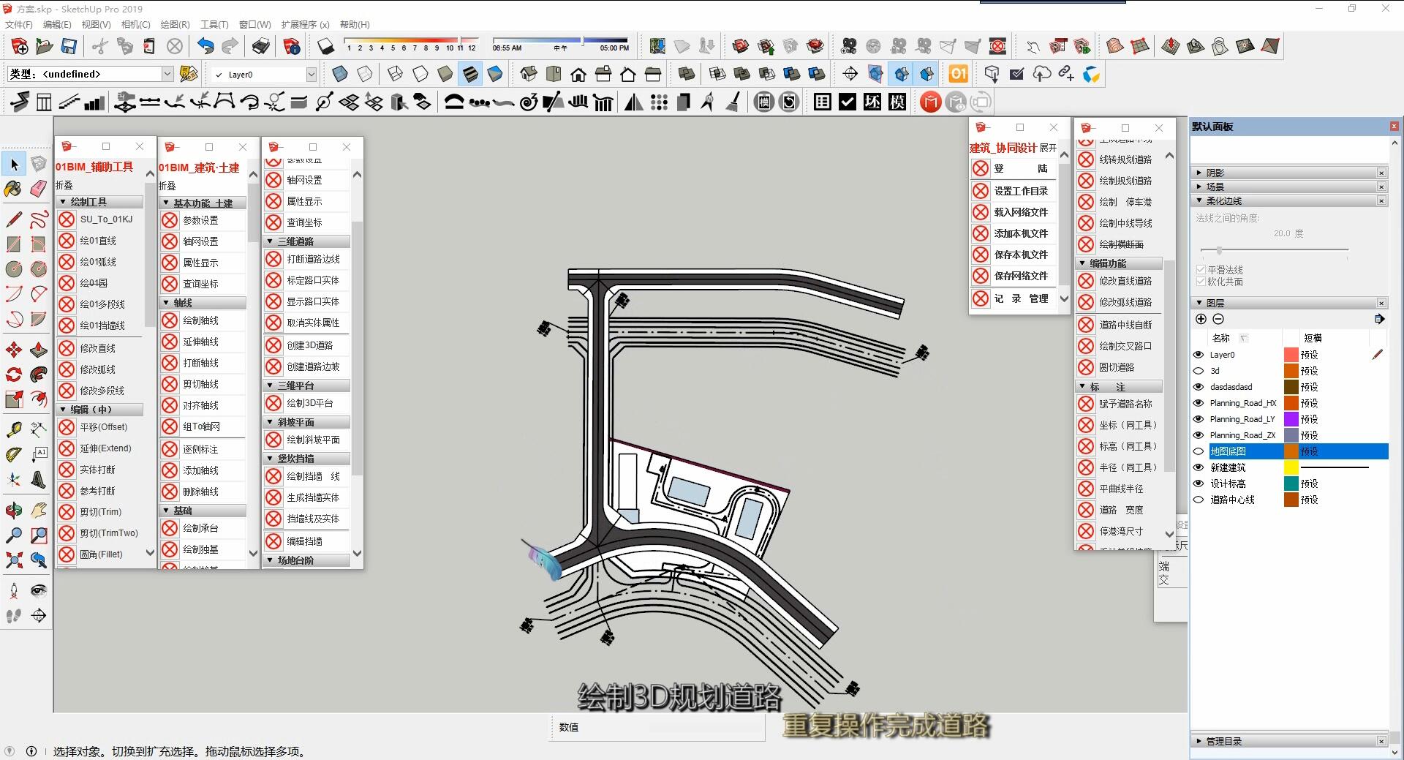Click the Redo arrow icon
Image resolution: width=1404 pixels, height=760 pixels.
[230, 47]
